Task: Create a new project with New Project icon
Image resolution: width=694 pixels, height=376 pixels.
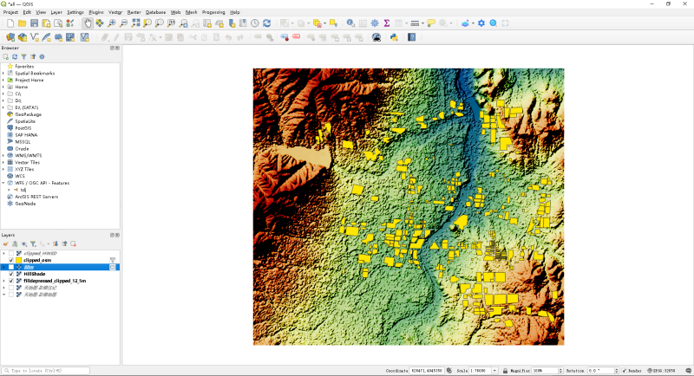Action: 10,23
